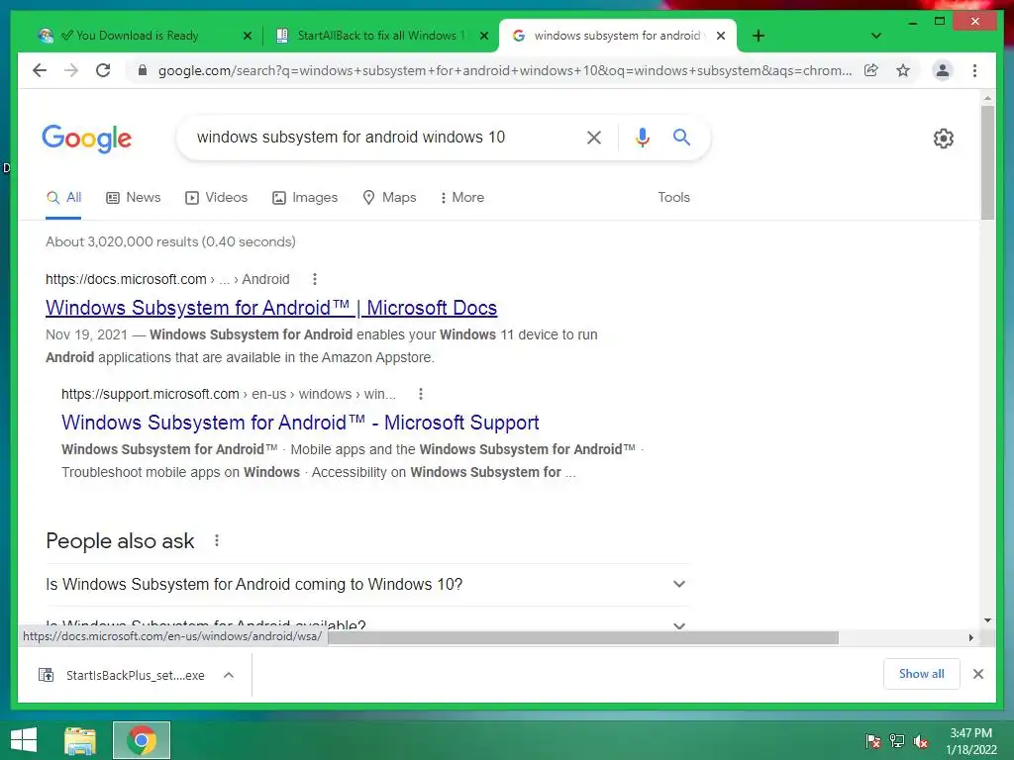The width and height of the screenshot is (1014, 760).
Task: Open the Windows Start menu
Action: [24, 740]
